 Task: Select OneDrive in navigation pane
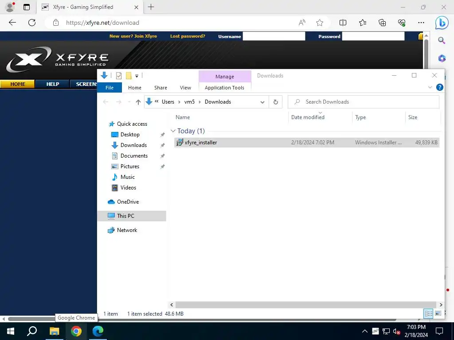point(128,202)
